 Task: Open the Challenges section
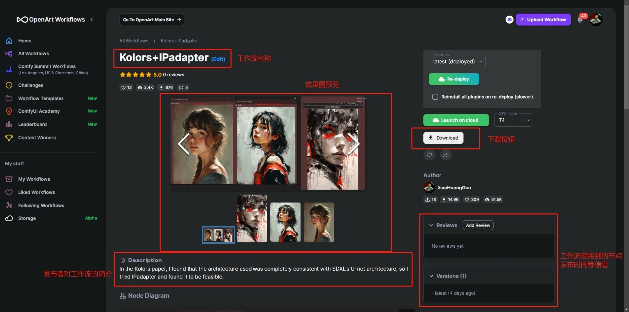pos(30,85)
